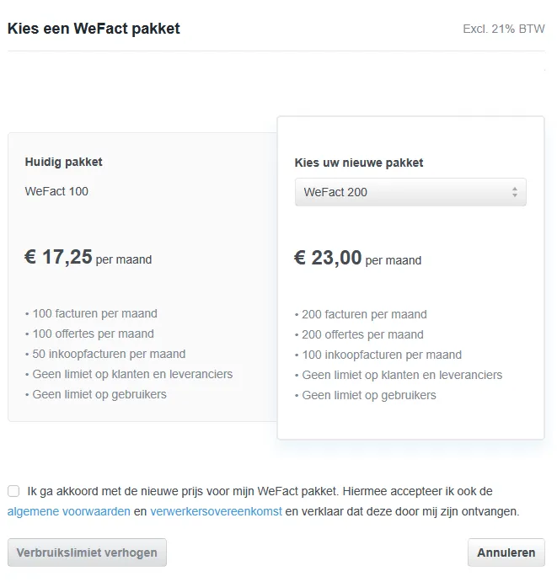Image resolution: width=557 pixels, height=582 pixels.
Task: Click the "100 inkoopfacturen per maand" feature
Action: [382, 355]
